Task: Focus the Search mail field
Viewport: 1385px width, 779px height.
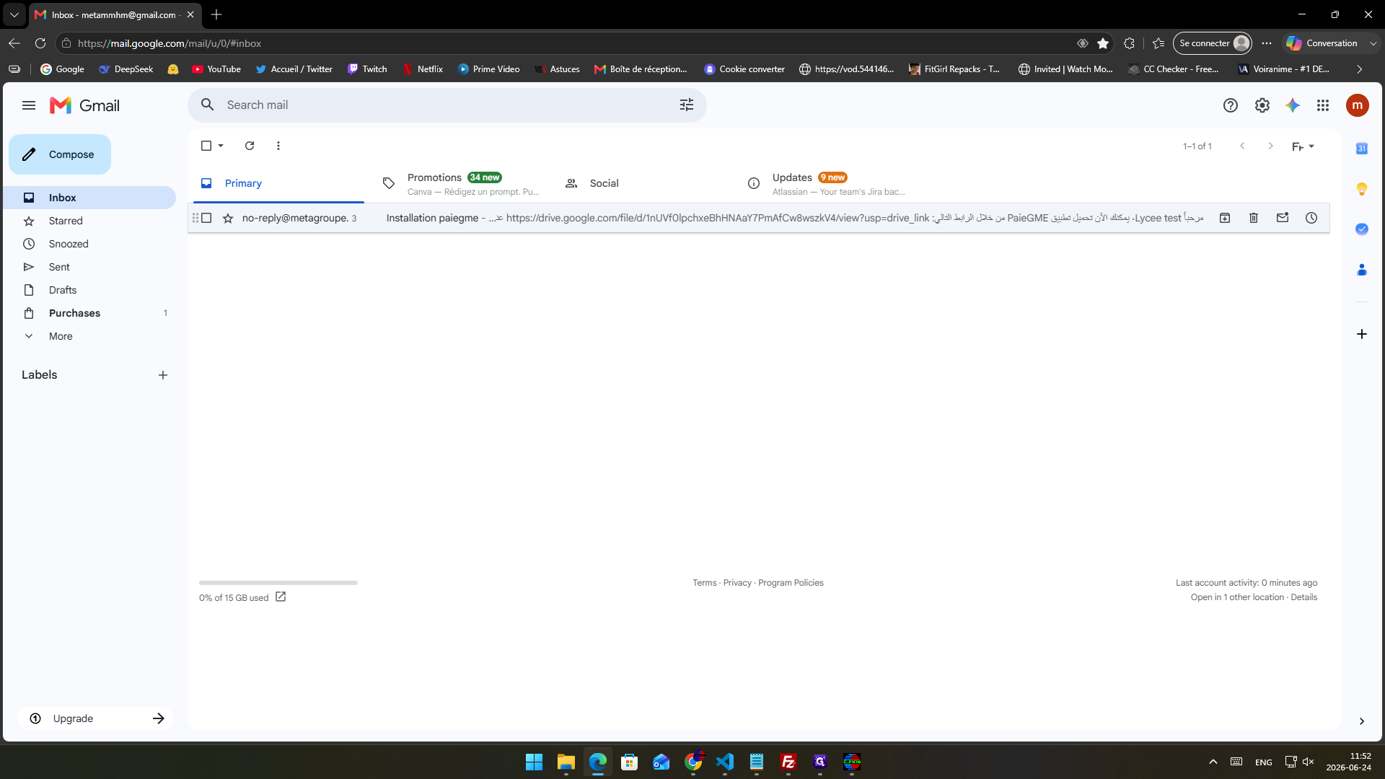Action: (447, 105)
